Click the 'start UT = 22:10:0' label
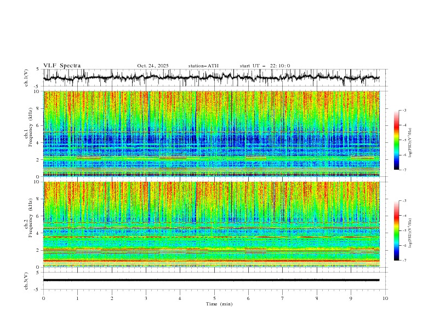This screenshot has height=335, width=434. (x=265, y=66)
